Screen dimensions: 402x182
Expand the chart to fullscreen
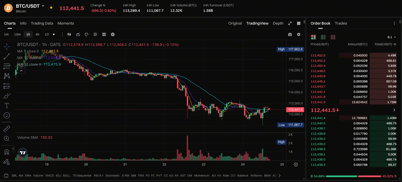pos(290,23)
